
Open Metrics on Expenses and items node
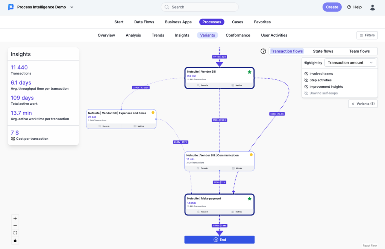139,126
